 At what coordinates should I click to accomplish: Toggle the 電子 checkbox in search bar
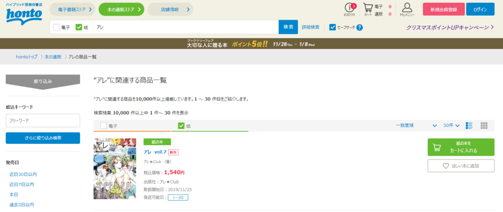pos(56,27)
